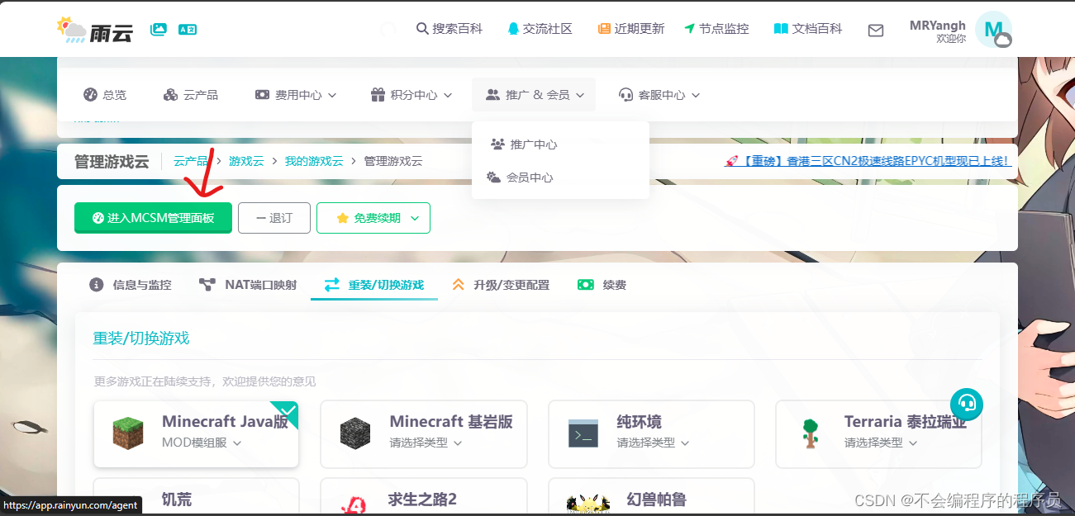The height and width of the screenshot is (516, 1075).
Task: Click the 幻兽帕鲁 game icon
Action: pos(587,504)
